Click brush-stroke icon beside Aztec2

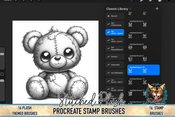[x=108, y=57]
